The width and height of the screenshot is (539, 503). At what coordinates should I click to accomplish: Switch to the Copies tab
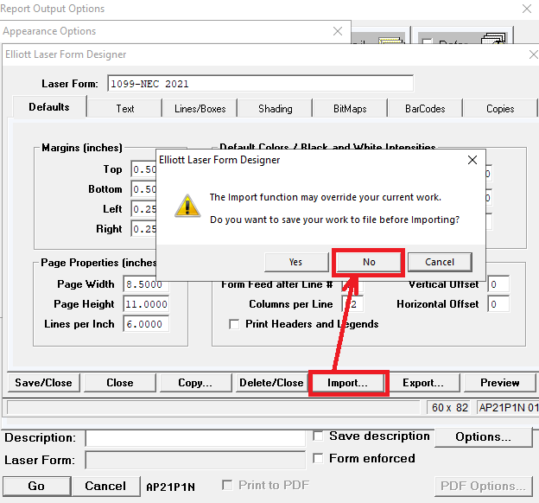click(x=500, y=109)
